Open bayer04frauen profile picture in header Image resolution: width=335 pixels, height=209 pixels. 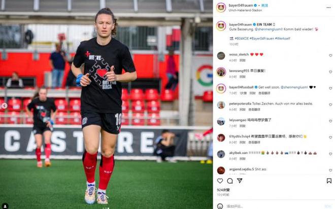coord(221,8)
